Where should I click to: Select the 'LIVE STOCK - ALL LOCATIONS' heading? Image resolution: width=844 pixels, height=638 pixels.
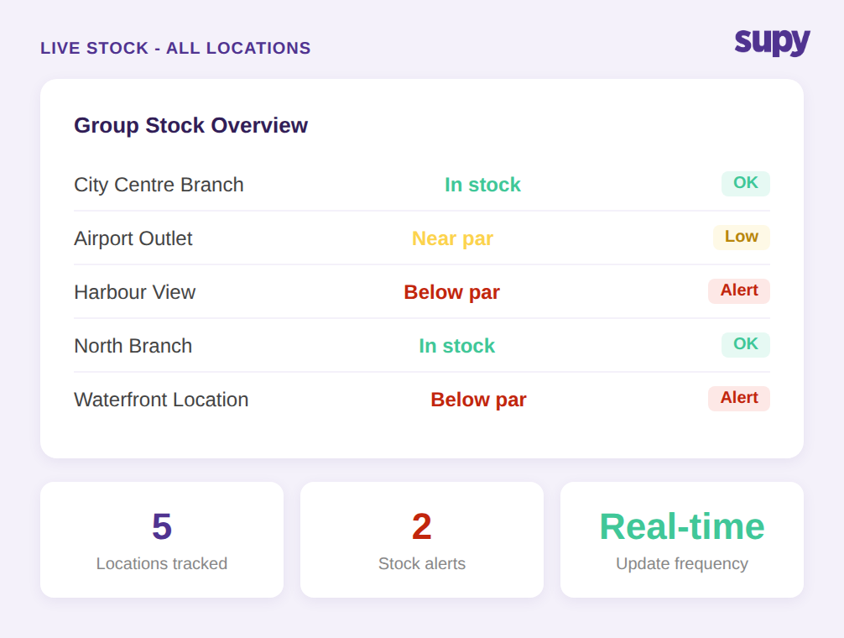175,48
